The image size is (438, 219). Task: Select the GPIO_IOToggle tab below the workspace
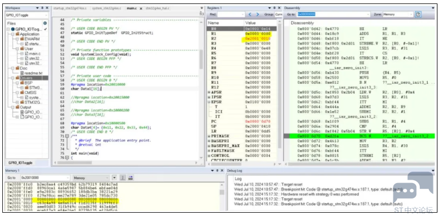(21, 163)
